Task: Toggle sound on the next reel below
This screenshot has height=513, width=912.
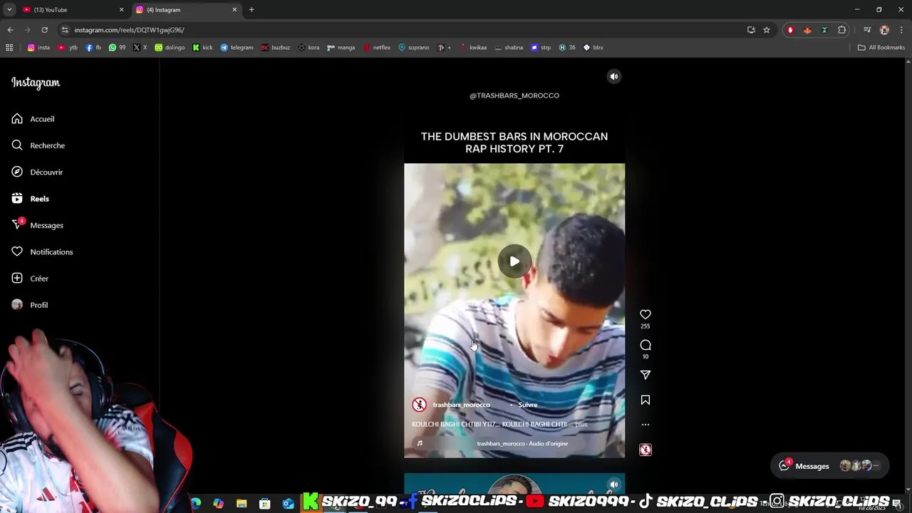Action: [614, 484]
